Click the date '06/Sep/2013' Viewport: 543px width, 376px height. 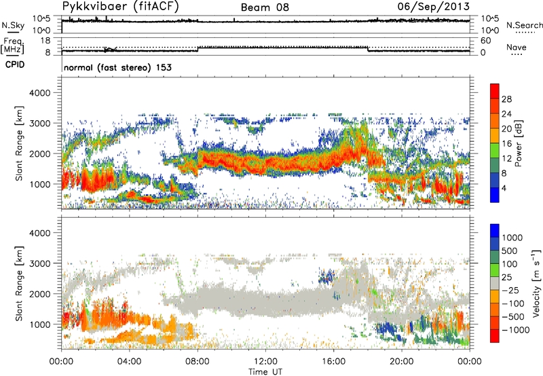click(x=433, y=7)
